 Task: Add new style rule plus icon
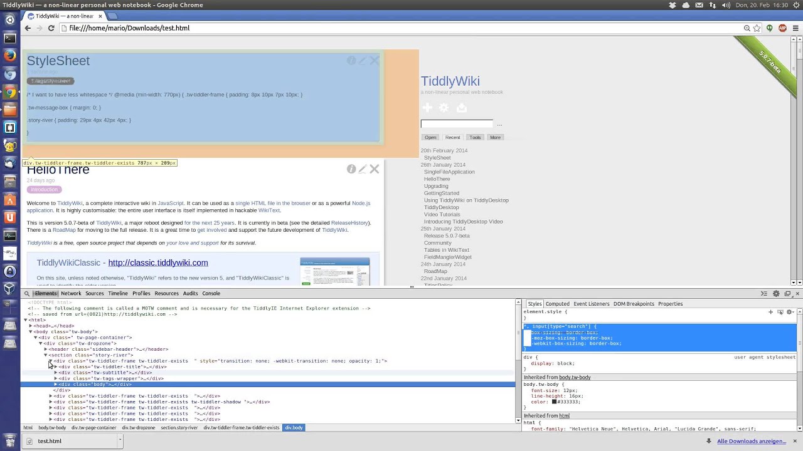coord(771,312)
